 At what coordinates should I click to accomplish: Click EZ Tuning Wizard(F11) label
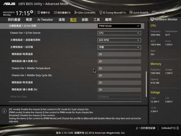pos(114,12)
